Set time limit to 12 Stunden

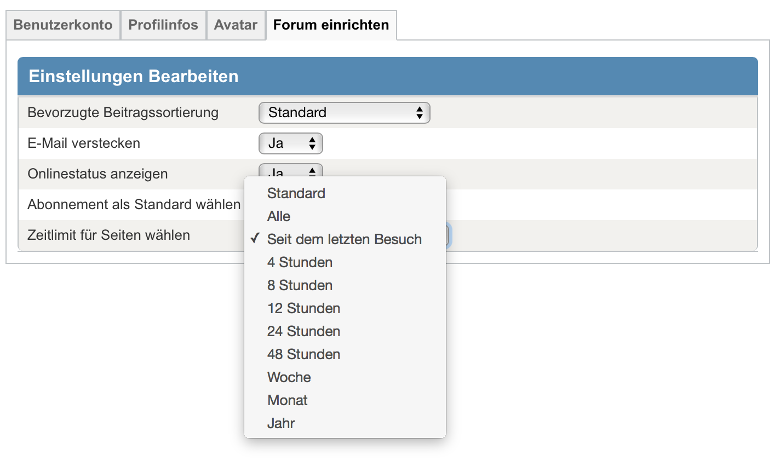(x=303, y=308)
